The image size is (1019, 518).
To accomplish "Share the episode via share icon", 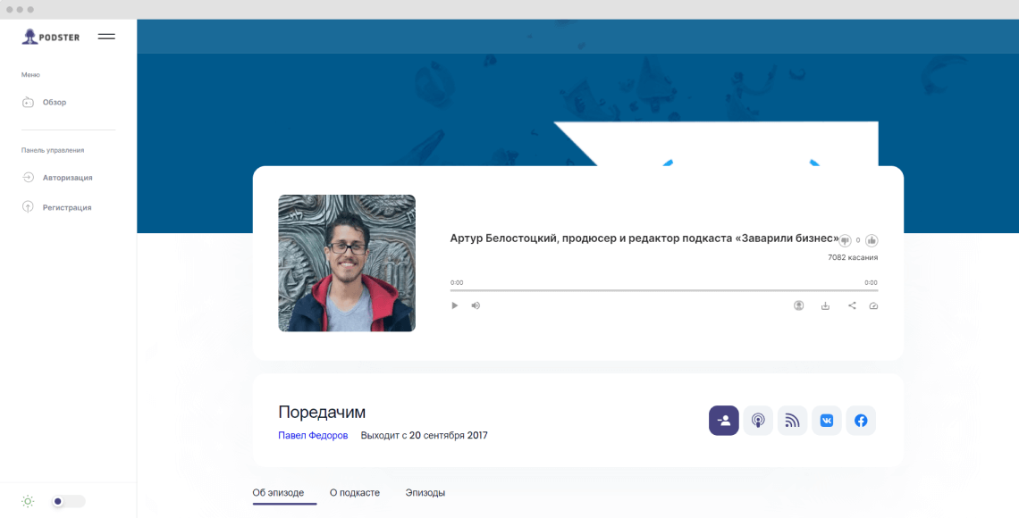I will [851, 305].
